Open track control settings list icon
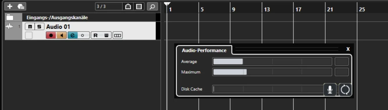Image resolution: width=388 pixels, height=110 pixels. coord(139,6)
